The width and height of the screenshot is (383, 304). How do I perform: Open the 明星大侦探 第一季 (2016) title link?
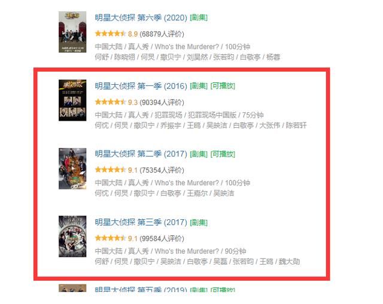[141, 86]
